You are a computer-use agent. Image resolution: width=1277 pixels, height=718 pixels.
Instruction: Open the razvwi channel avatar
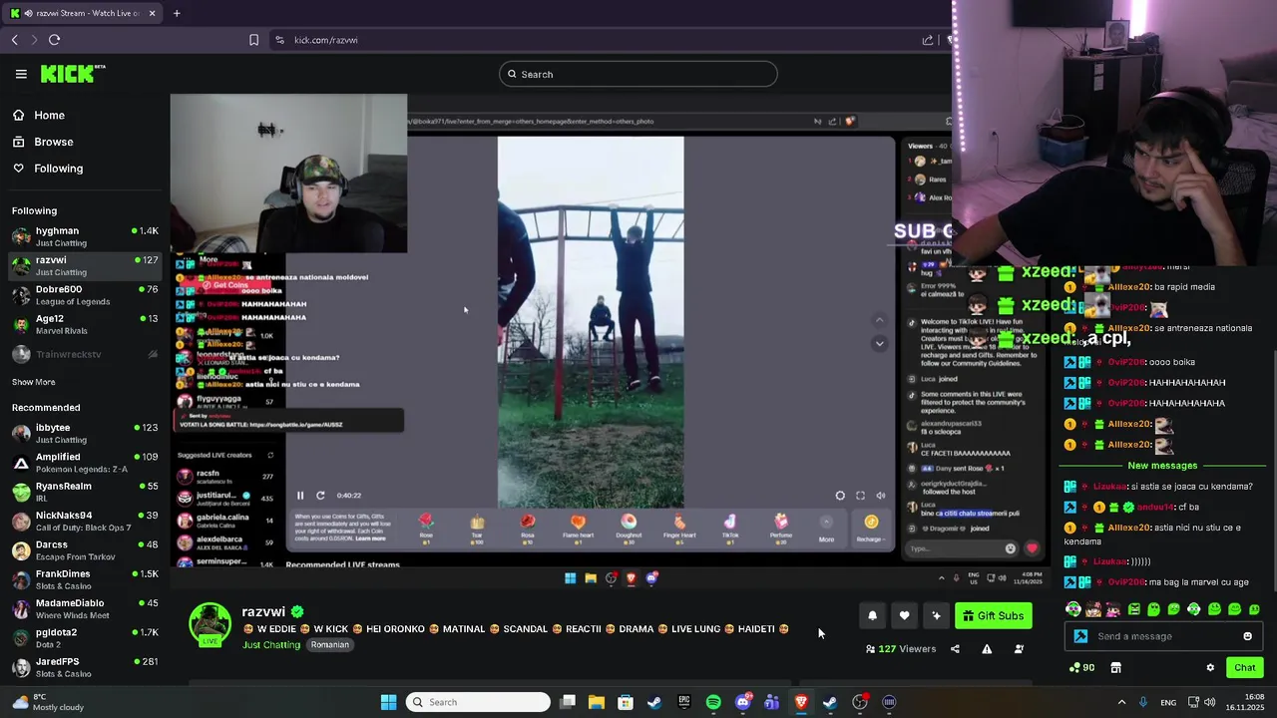(210, 624)
